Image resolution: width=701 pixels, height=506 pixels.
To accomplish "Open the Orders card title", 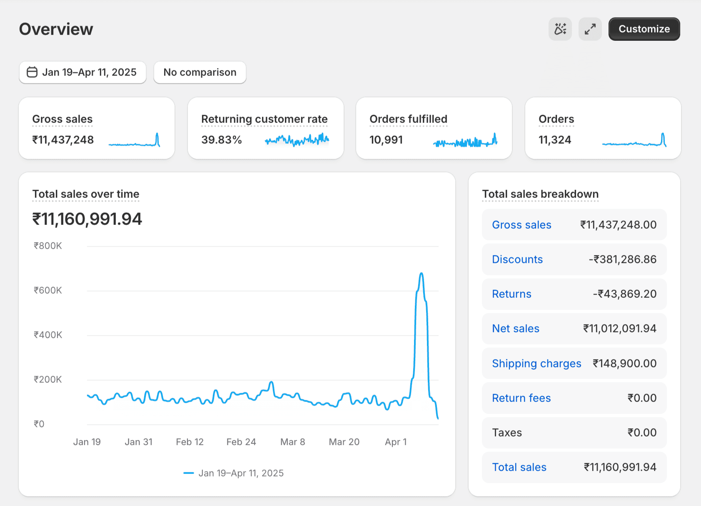I will click(x=556, y=119).
